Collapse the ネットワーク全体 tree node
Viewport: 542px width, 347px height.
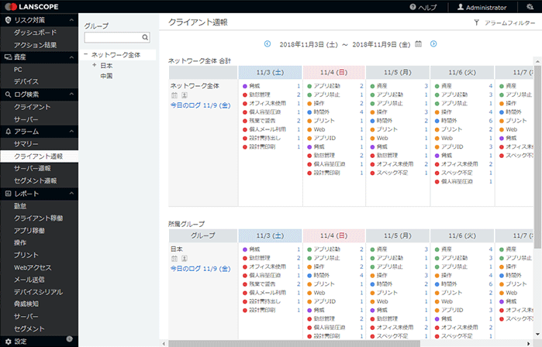coord(85,54)
